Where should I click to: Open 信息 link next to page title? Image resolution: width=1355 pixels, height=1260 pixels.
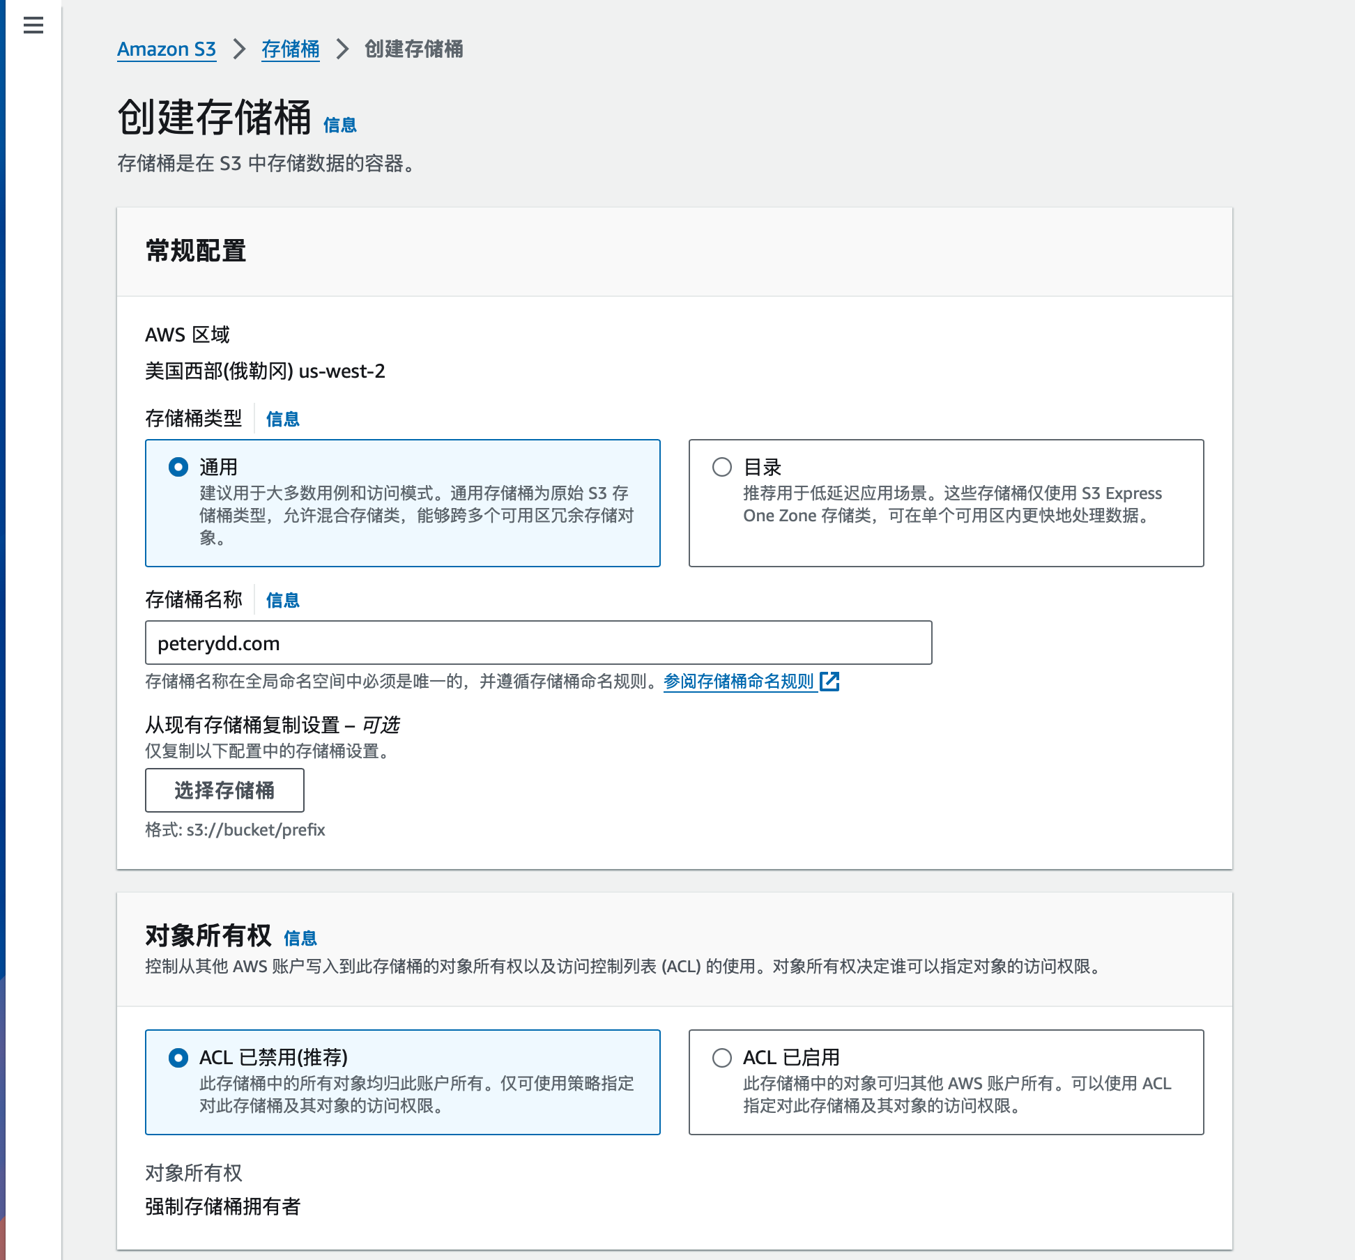pyautogui.click(x=340, y=125)
